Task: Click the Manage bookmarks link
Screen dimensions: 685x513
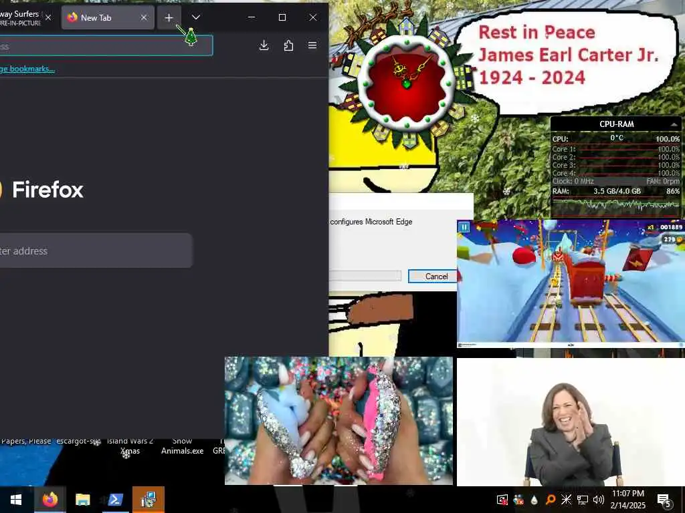Action: coord(27,69)
